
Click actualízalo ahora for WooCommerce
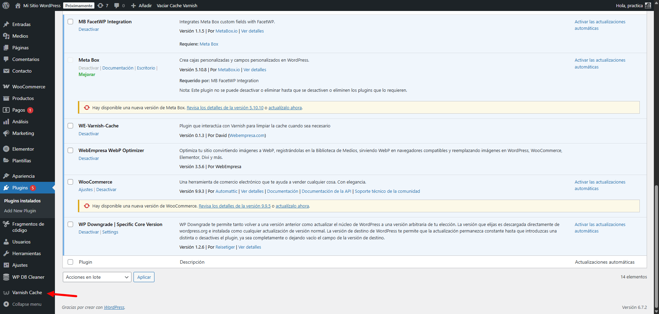pyautogui.click(x=292, y=206)
